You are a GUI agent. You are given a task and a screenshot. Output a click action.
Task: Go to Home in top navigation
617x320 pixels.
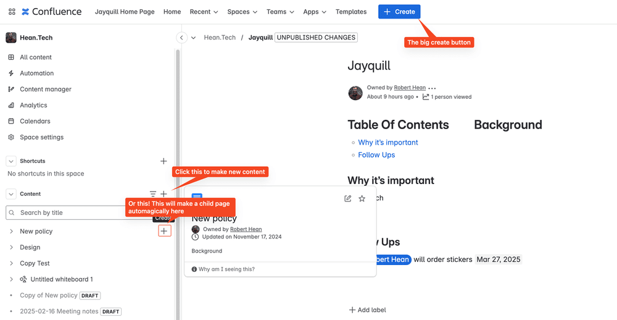coord(172,12)
